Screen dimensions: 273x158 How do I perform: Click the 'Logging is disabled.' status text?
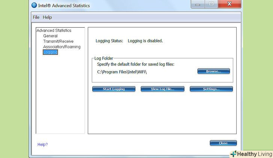[x=145, y=41]
